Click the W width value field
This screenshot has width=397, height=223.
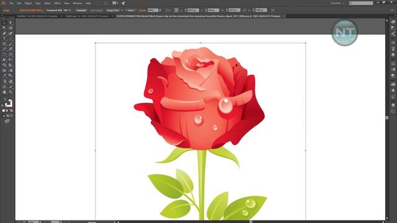click(x=234, y=11)
